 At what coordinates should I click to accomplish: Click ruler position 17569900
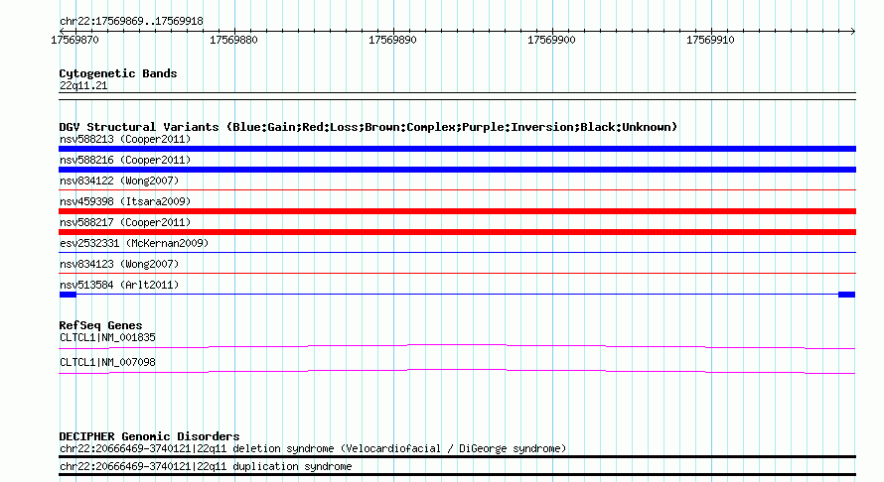click(551, 40)
